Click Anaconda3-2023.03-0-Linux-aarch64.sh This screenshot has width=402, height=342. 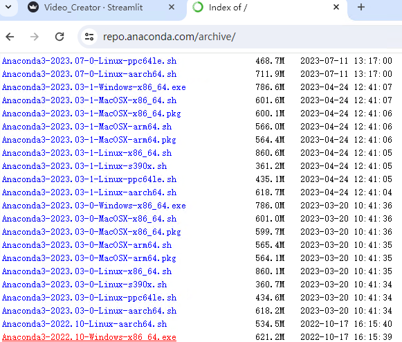(89, 312)
